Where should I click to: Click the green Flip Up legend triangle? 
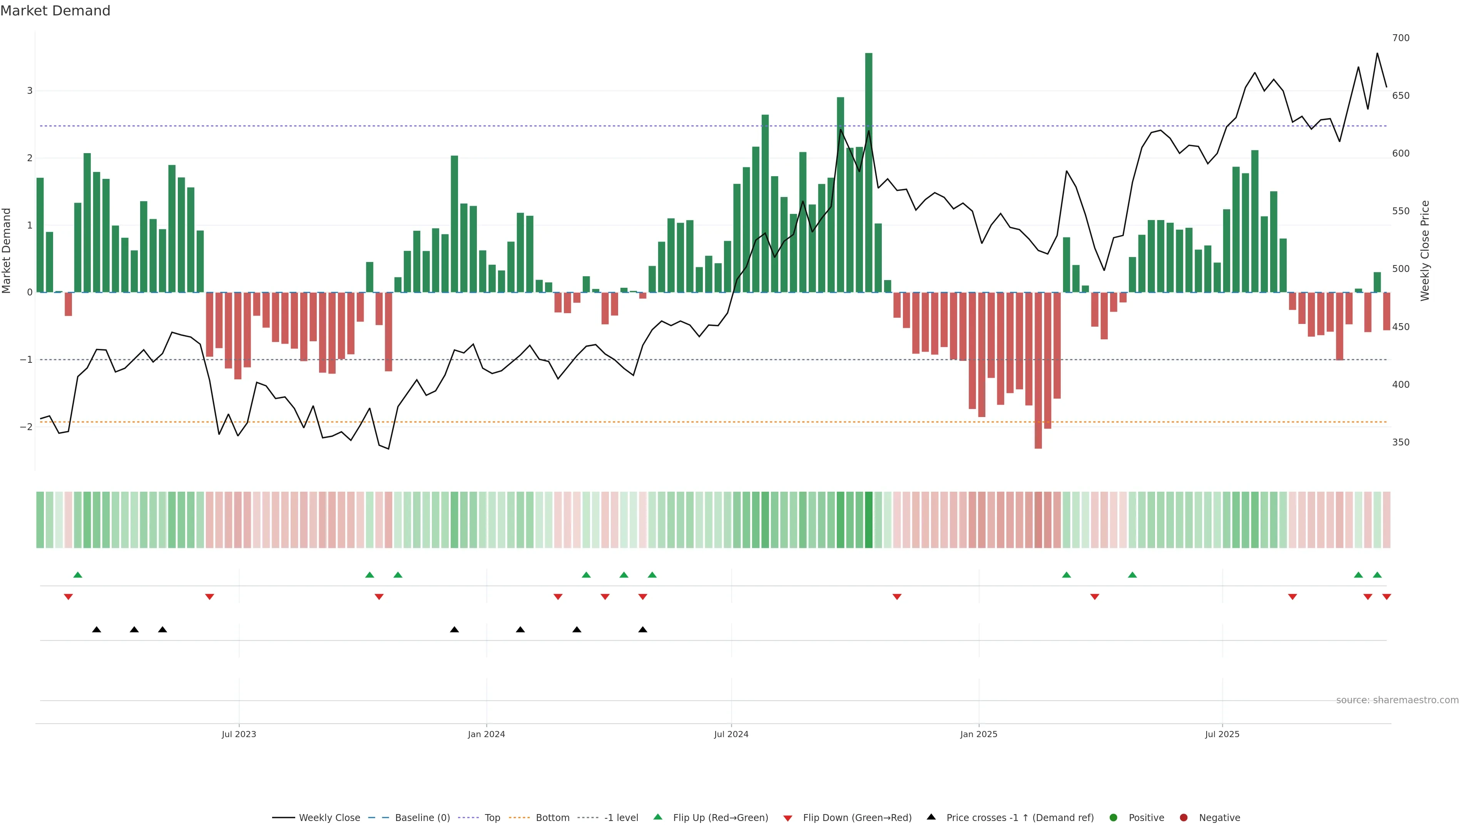(658, 817)
